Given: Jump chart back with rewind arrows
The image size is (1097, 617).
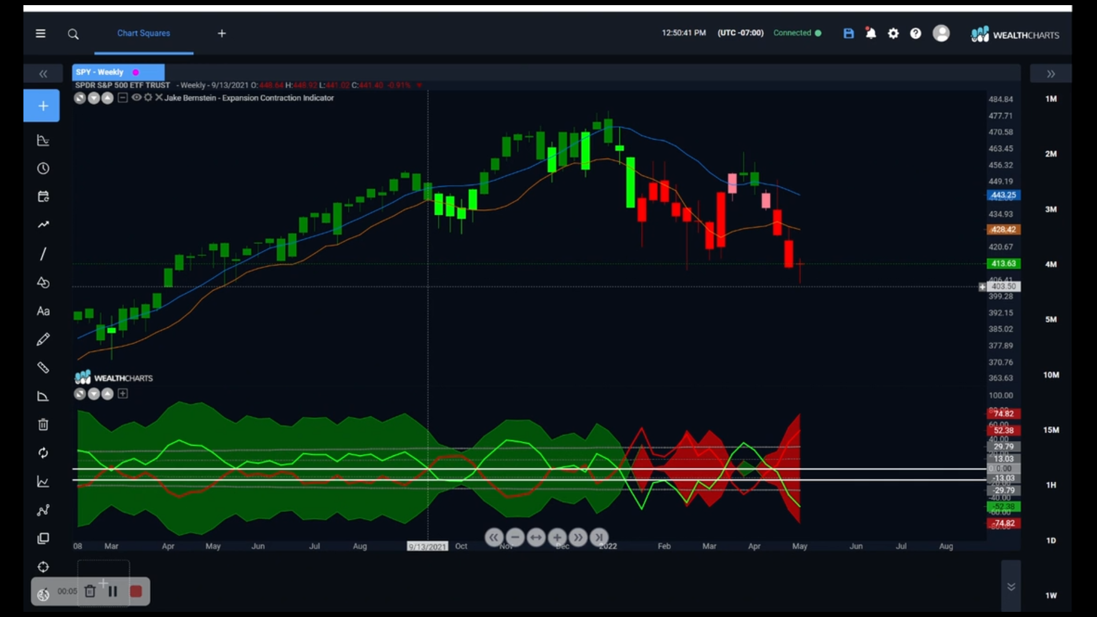Looking at the screenshot, I should coord(494,538).
